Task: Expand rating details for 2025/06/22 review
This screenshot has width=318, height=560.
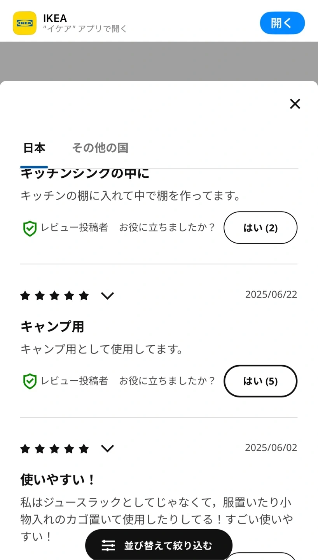Action: point(107,296)
